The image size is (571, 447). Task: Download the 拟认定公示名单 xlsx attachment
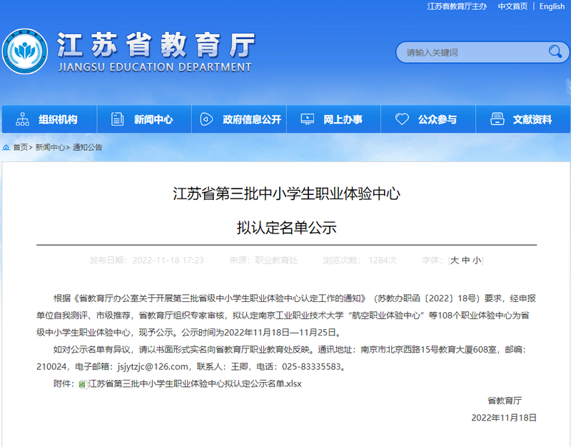click(x=193, y=386)
